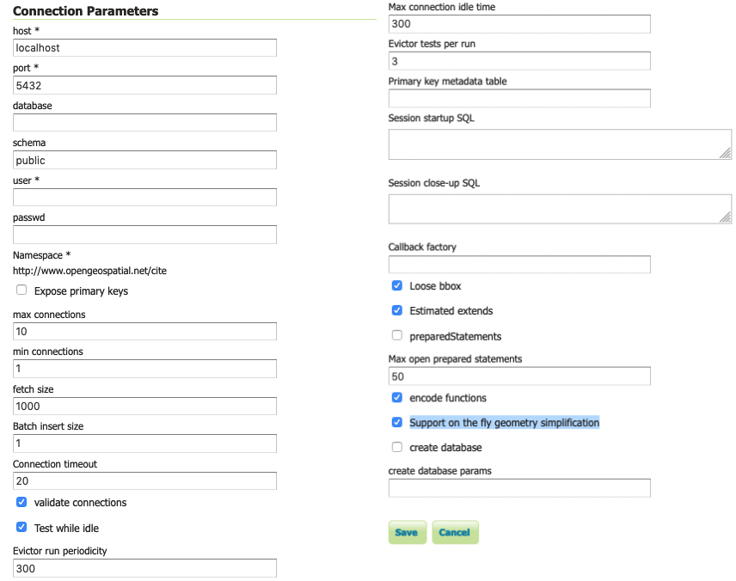The image size is (736, 581).
Task: Select the user text field
Action: (x=144, y=198)
